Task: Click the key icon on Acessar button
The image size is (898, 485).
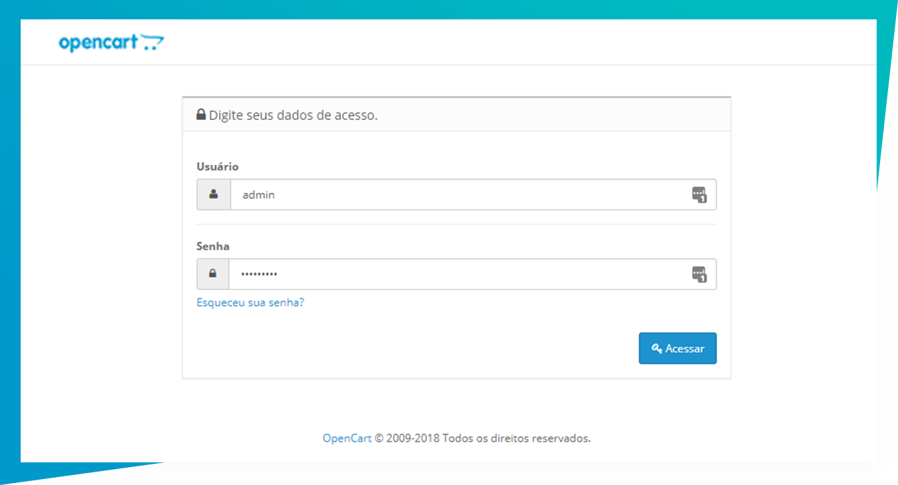Action: 656,349
